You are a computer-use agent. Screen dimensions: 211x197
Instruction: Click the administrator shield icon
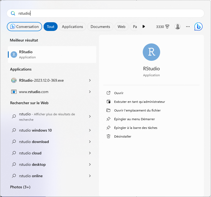108,102
